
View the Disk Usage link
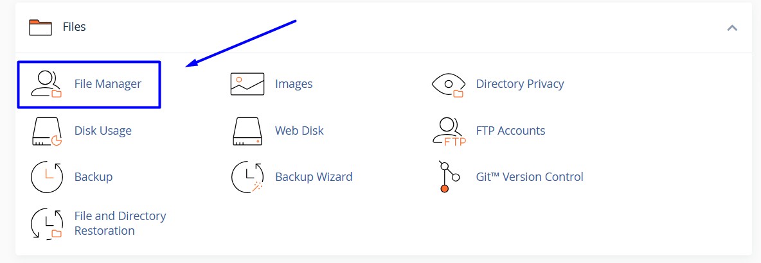(103, 131)
